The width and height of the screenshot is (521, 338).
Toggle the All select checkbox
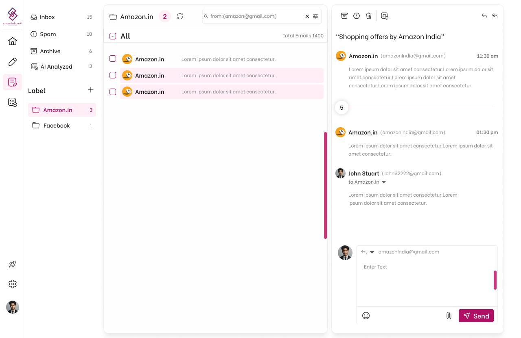coord(113,36)
